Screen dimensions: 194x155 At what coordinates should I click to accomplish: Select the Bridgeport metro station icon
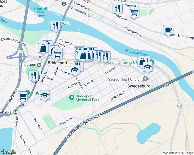click(39, 65)
